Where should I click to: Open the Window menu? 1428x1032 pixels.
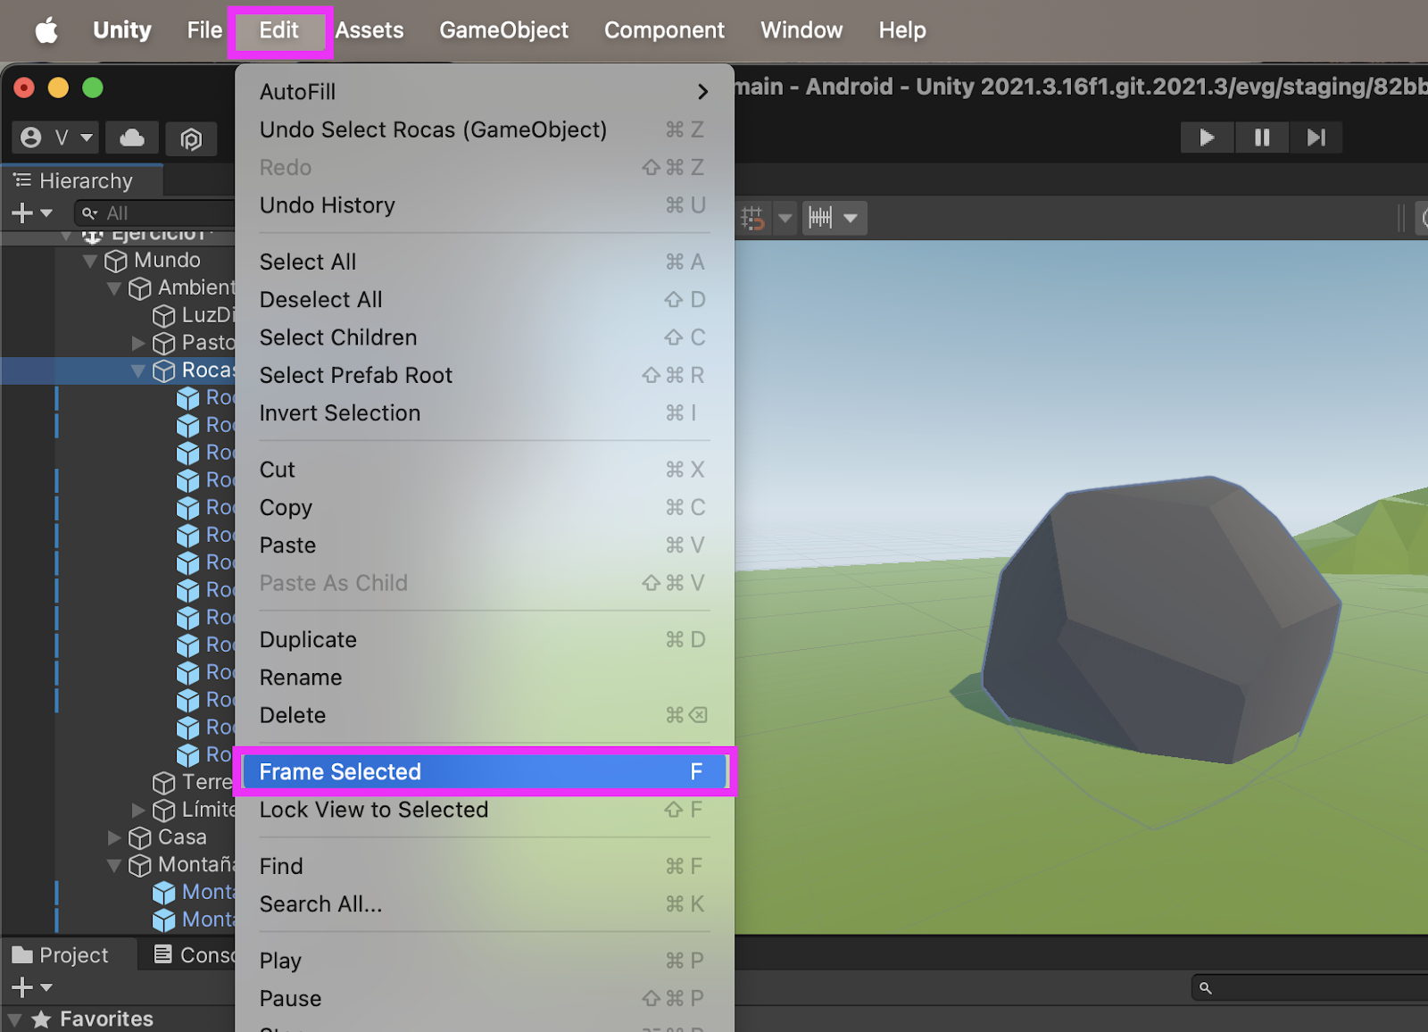coord(801,30)
